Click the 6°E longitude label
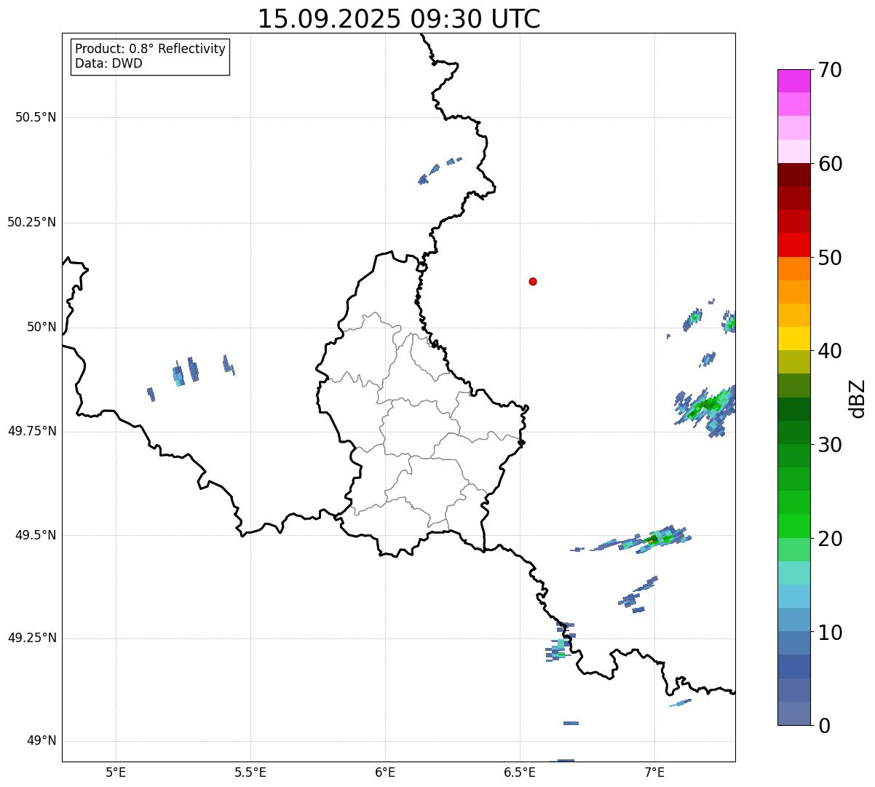 click(x=385, y=772)
